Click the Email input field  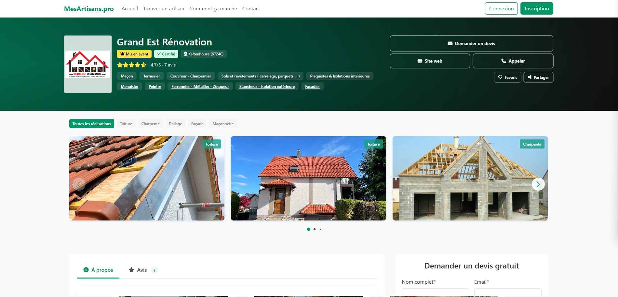[508, 292]
